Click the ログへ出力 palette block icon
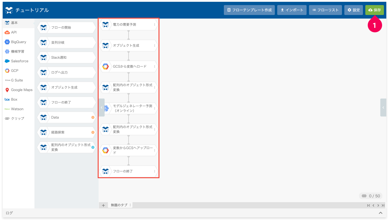This screenshot has width=389, height=221. pyautogui.click(x=44, y=72)
